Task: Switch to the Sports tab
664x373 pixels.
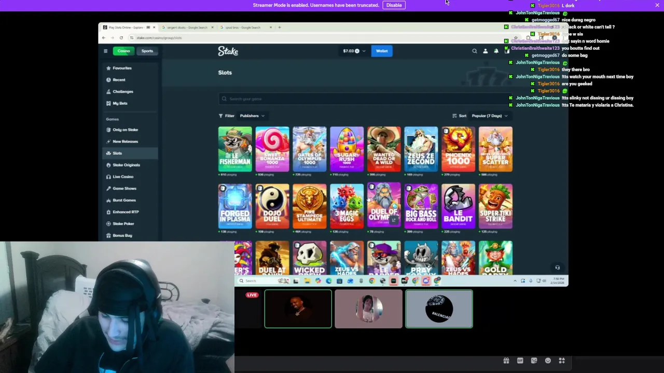Action: (x=147, y=51)
